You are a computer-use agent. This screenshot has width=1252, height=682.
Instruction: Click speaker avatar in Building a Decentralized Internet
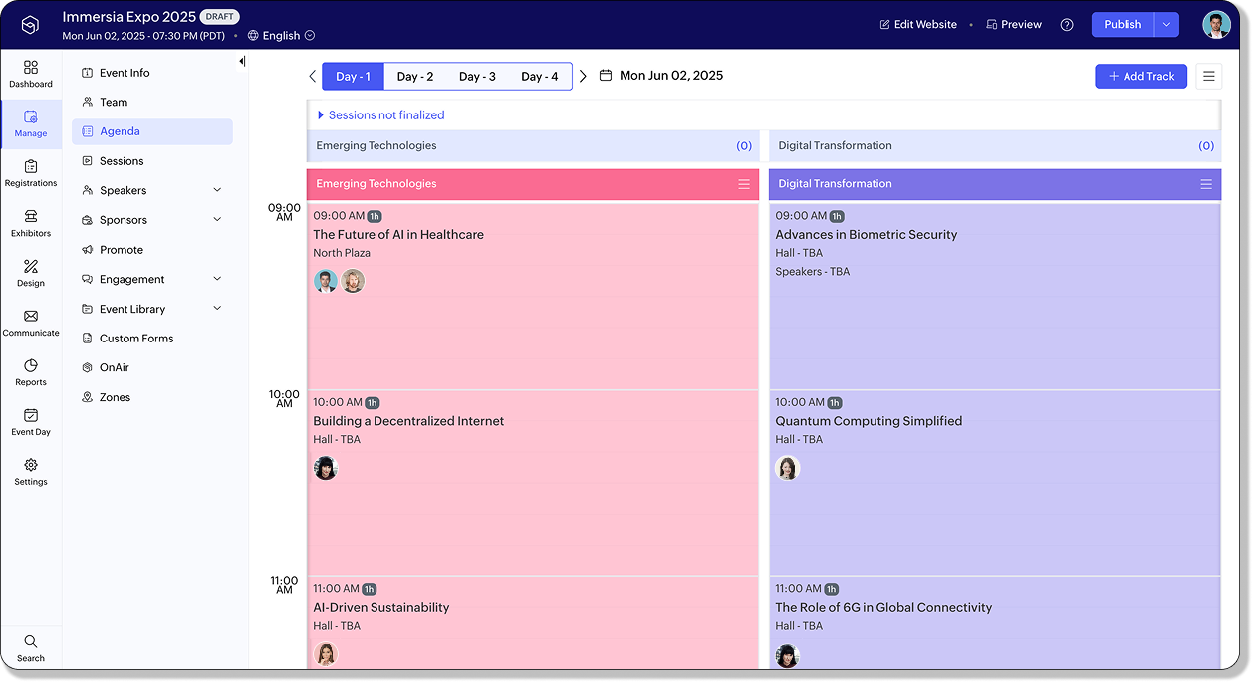[x=325, y=468]
